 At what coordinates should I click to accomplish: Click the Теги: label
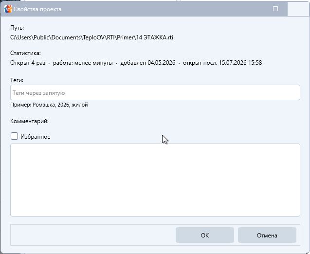pos(17,80)
